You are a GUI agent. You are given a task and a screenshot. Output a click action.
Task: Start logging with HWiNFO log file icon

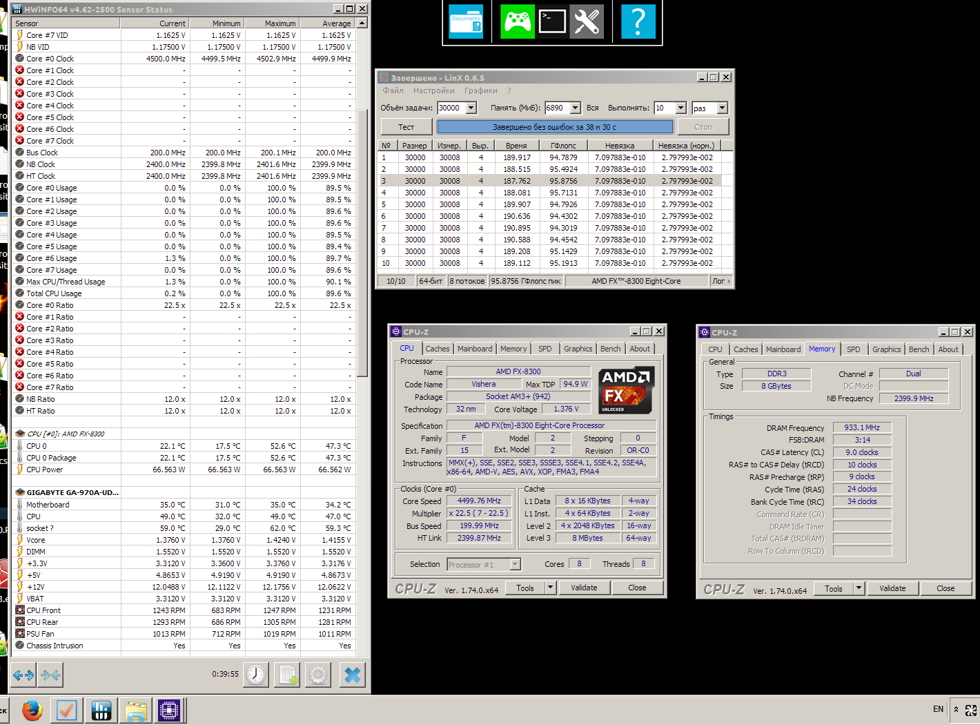pyautogui.click(x=287, y=675)
